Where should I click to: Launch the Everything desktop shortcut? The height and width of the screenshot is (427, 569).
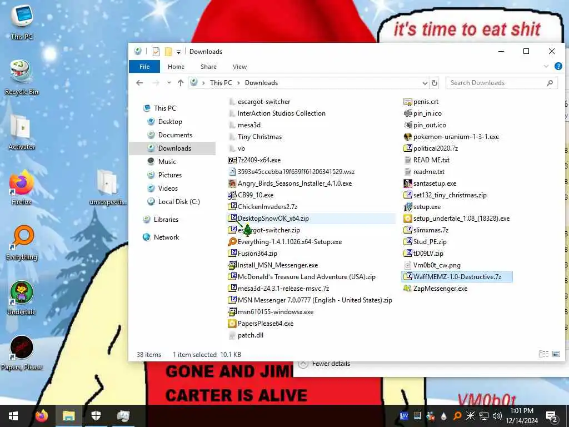tap(22, 242)
